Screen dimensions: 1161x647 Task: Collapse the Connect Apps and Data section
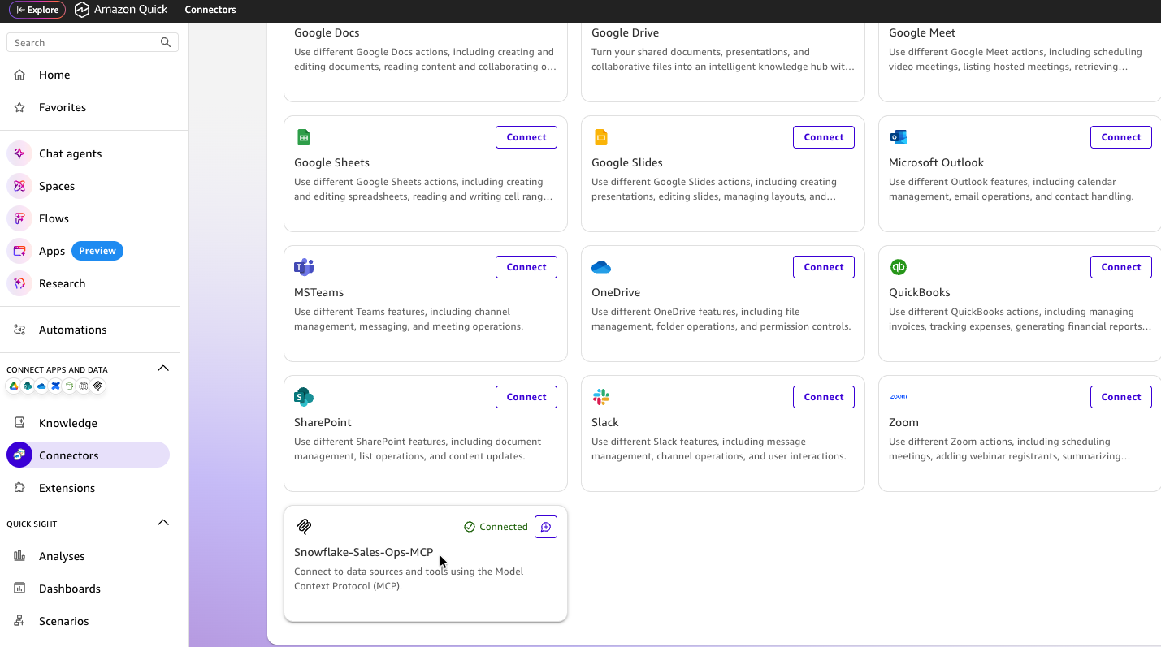(163, 369)
